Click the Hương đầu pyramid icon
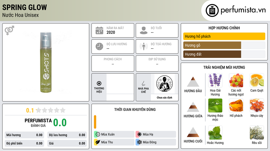270x151 pixels. coord(193,82)
